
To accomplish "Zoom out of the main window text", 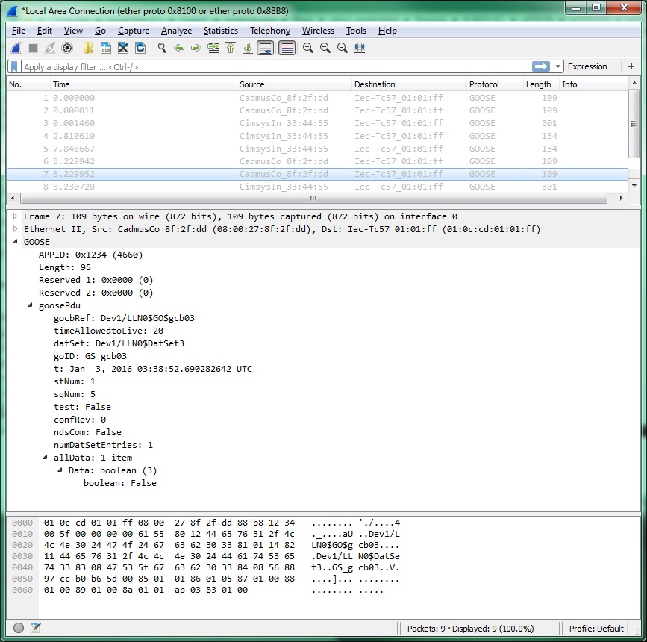I will click(325, 48).
